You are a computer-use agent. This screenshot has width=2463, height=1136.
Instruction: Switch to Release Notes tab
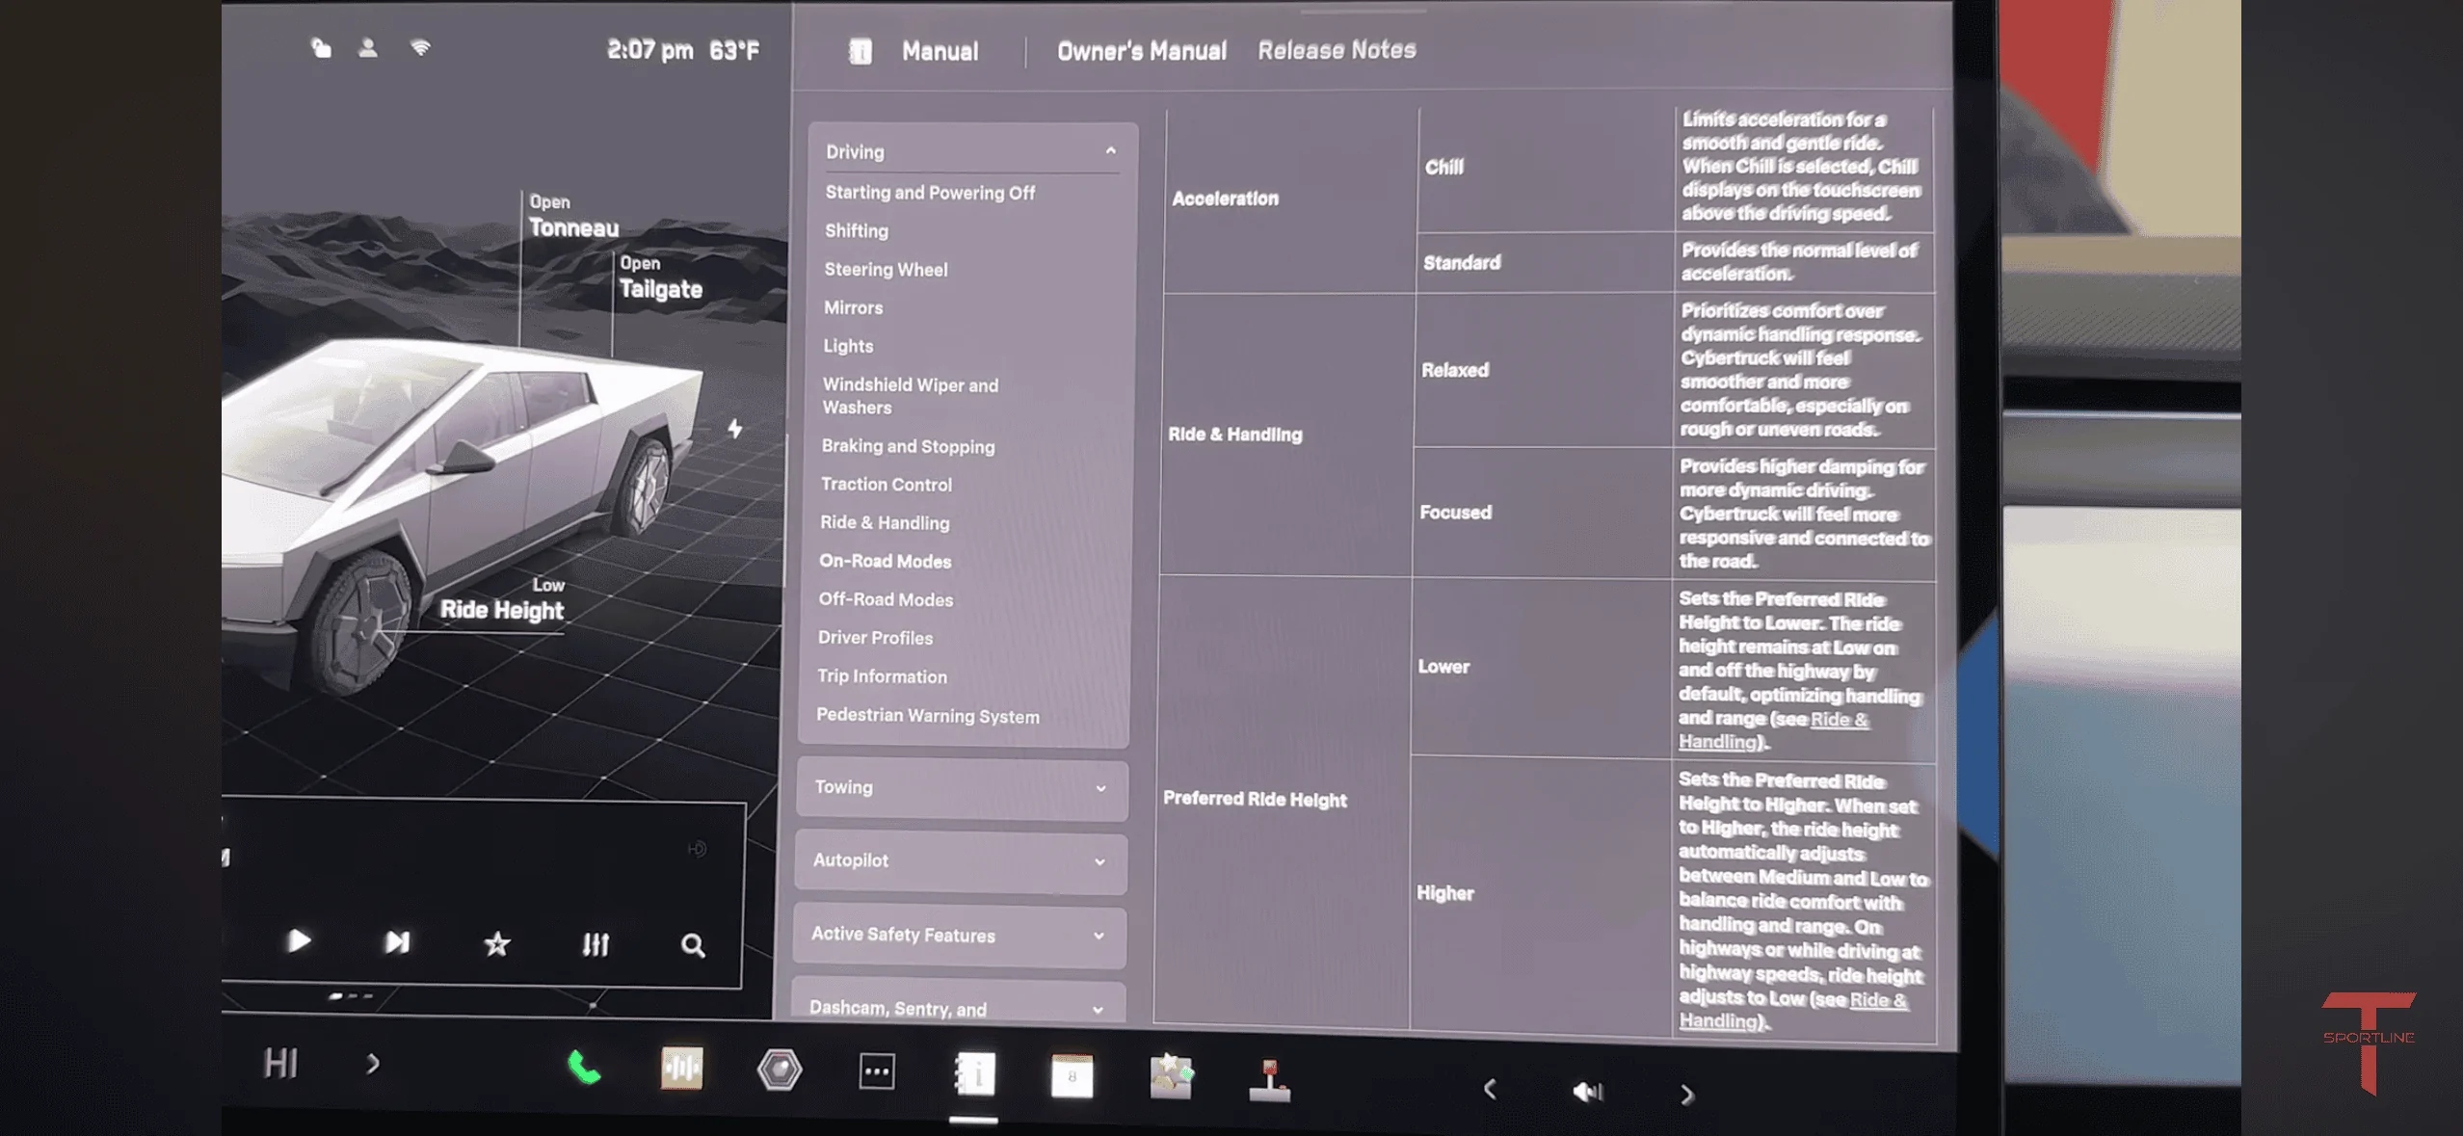[x=1337, y=50]
